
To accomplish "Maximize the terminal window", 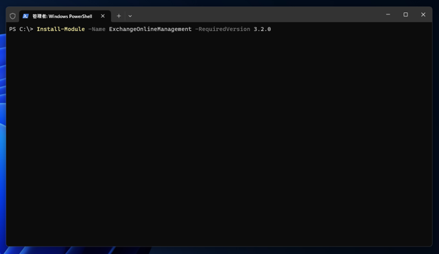I will coord(405,14).
